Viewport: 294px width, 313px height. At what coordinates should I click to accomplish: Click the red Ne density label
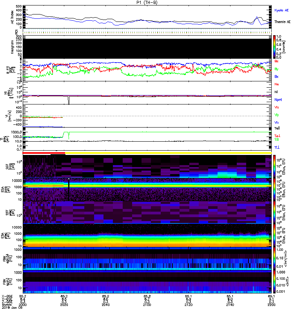[x=277, y=84]
